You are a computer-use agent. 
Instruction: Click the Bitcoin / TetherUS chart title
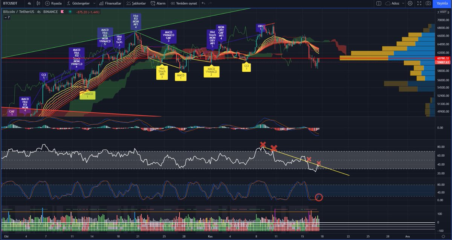[18, 12]
